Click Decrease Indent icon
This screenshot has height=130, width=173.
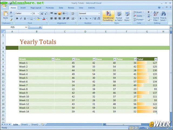64,18
